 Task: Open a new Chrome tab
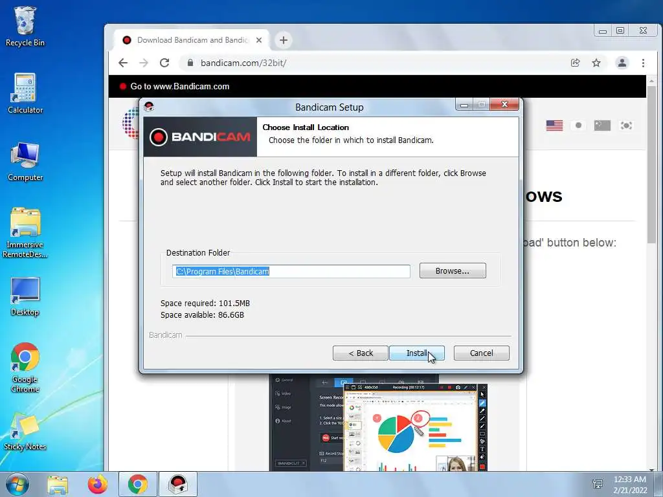click(x=284, y=40)
